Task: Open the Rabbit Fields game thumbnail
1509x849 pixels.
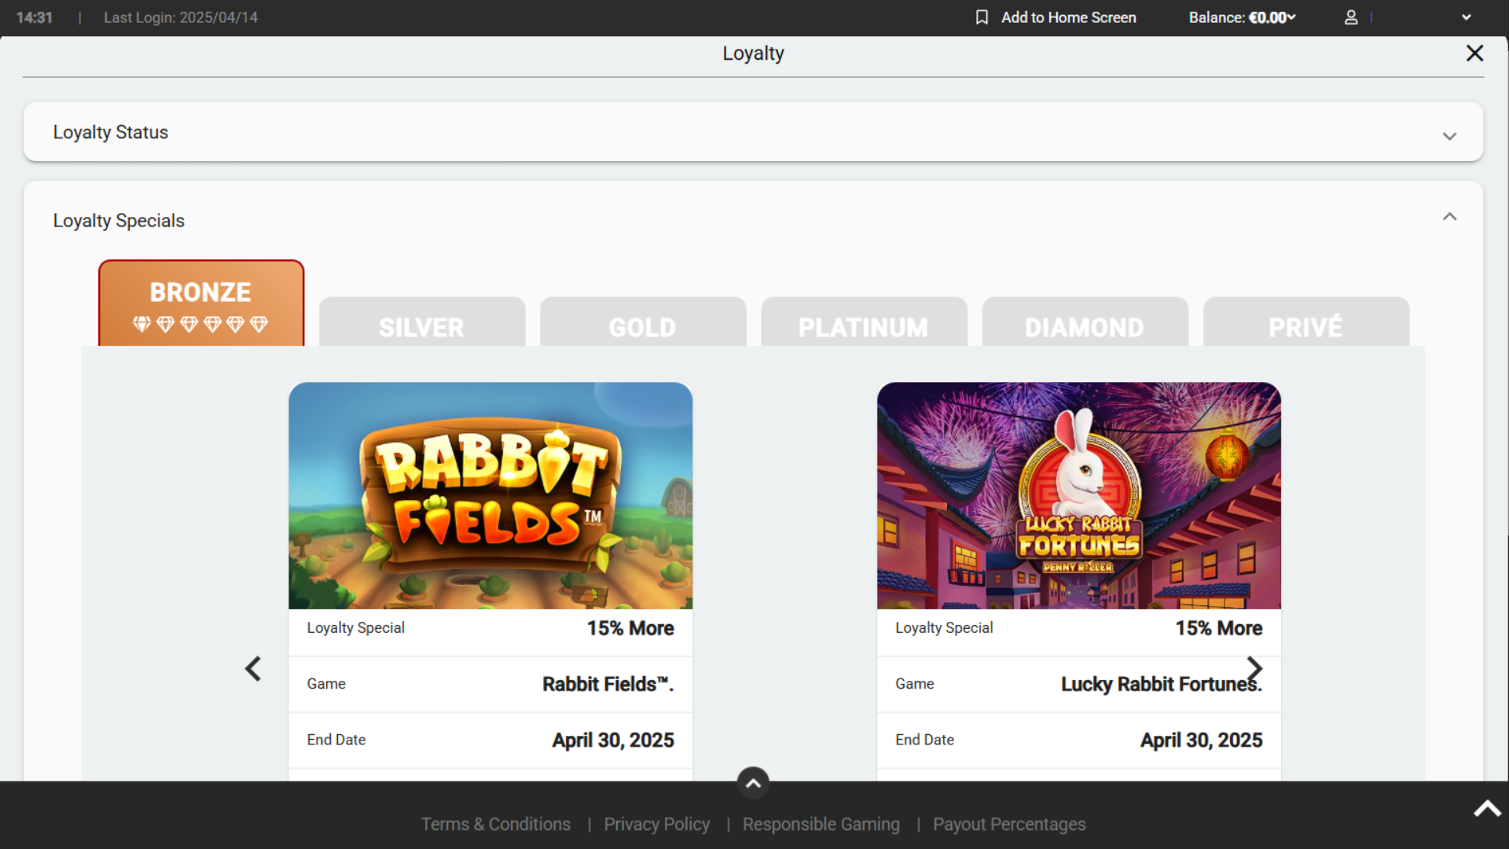Action: click(x=490, y=496)
